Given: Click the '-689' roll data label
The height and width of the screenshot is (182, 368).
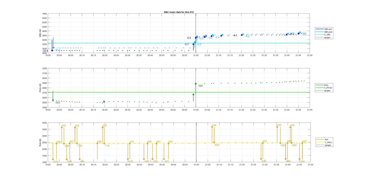Looking at the screenshot, I should click(155, 162).
